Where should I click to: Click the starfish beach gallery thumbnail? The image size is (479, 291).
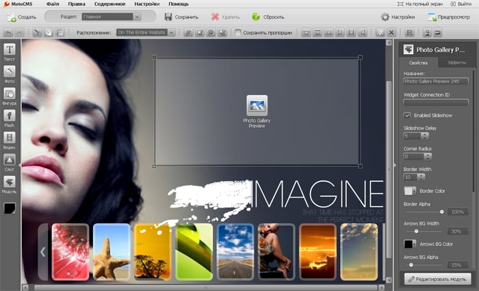tap(111, 251)
